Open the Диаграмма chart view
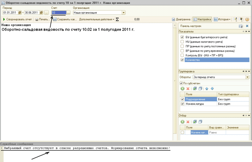Image resolution: width=252 pixels, height=162 pixels. (181, 19)
